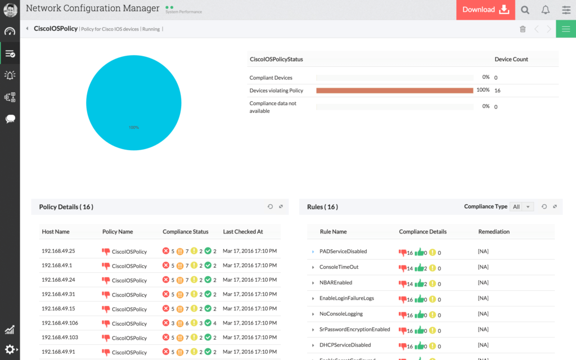576x360 pixels.
Task: Open the Compliance Type dropdown
Action: click(x=521, y=207)
